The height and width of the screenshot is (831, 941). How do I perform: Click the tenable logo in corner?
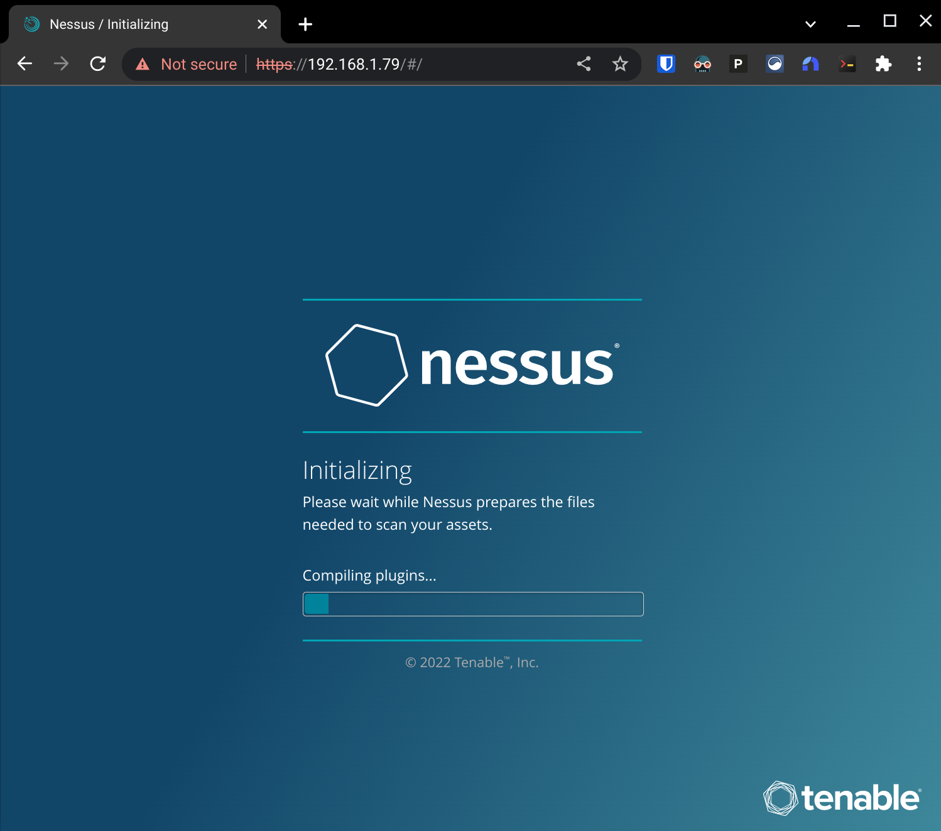[x=842, y=798]
